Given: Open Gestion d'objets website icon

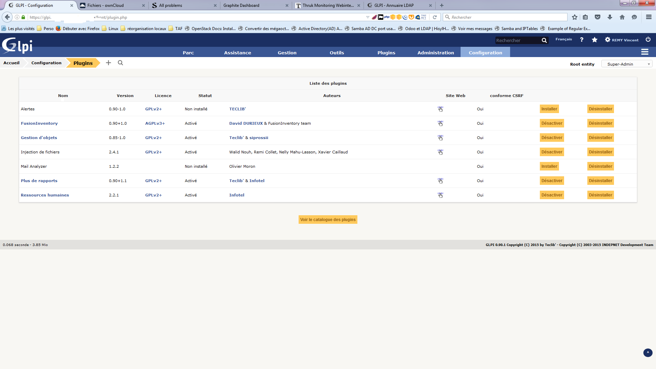Looking at the screenshot, I should pyautogui.click(x=440, y=138).
